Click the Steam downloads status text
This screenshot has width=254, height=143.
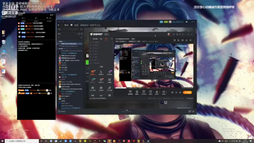[126, 111]
